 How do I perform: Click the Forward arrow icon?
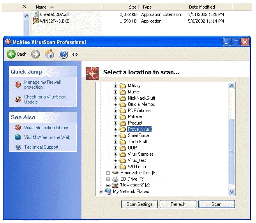[x=35, y=54]
